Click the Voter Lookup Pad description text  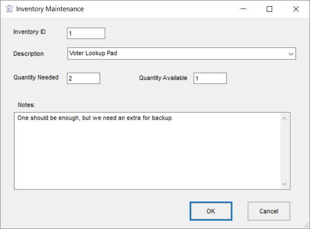93,53
